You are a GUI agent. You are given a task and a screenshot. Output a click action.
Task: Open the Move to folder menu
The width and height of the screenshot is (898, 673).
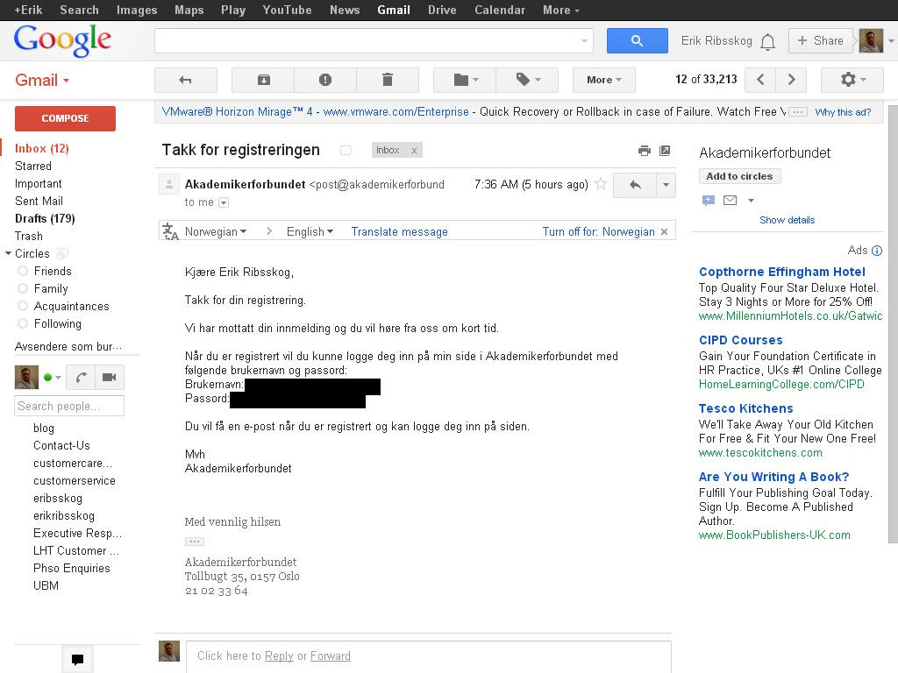(x=465, y=80)
